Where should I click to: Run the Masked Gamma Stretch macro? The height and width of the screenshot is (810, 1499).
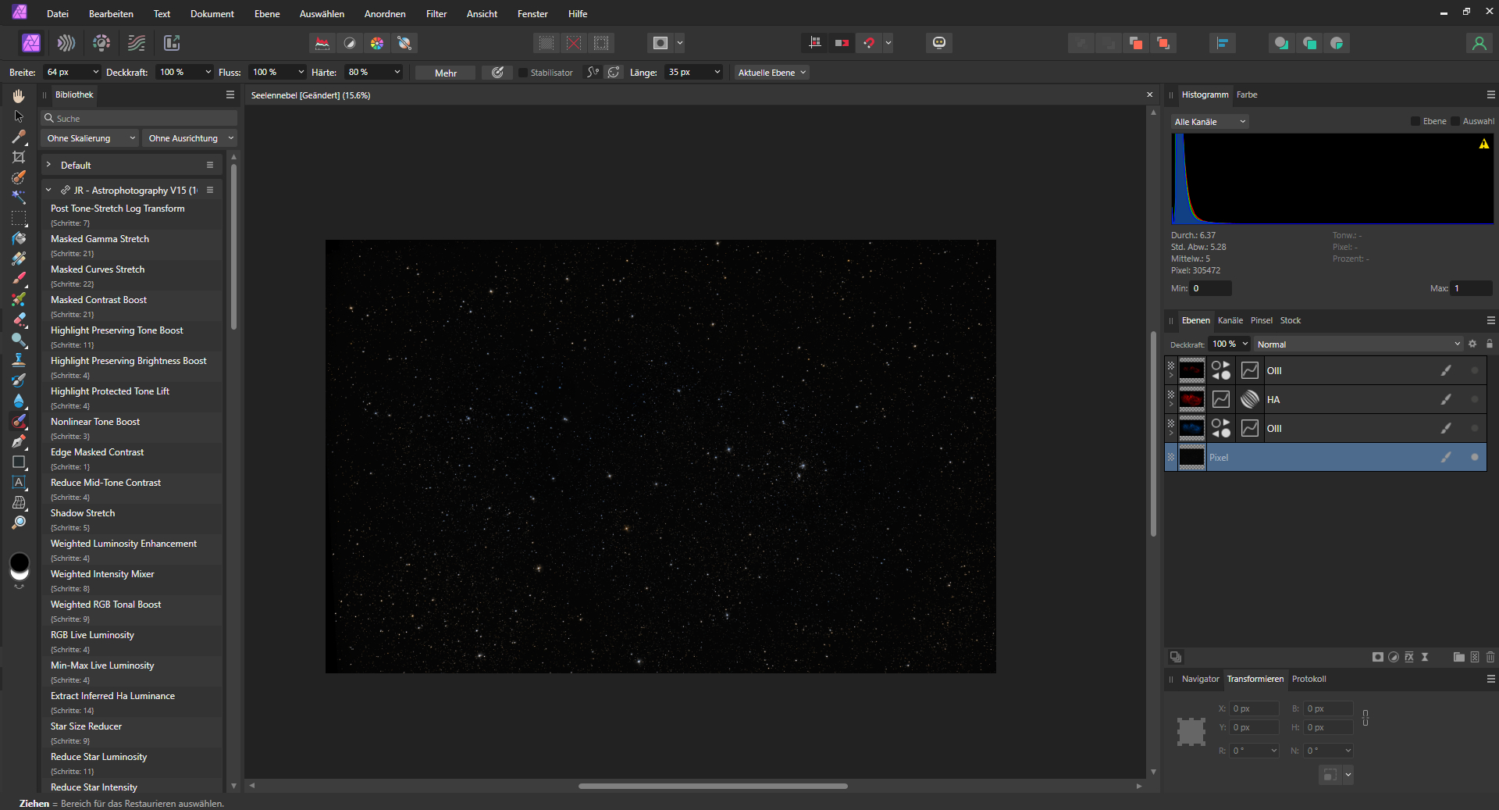[131, 245]
